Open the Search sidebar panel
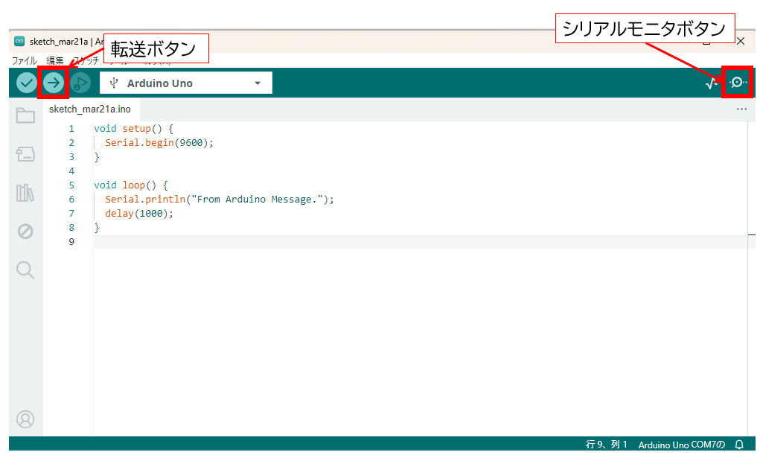 coord(25,270)
